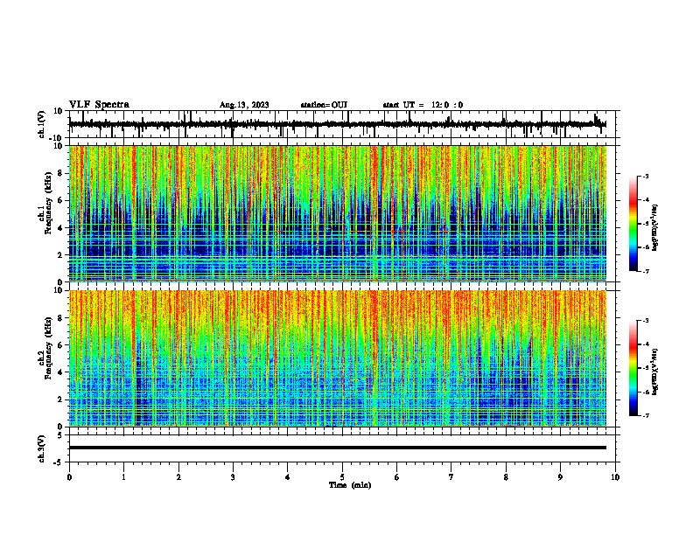
Task: Click the ch.2 spectrogram panel
Action: pyautogui.click(x=337, y=358)
